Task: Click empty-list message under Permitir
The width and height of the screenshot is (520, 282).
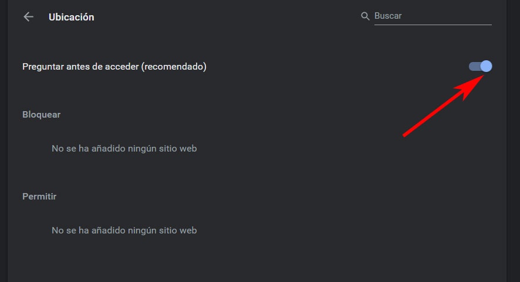Action: (x=124, y=231)
